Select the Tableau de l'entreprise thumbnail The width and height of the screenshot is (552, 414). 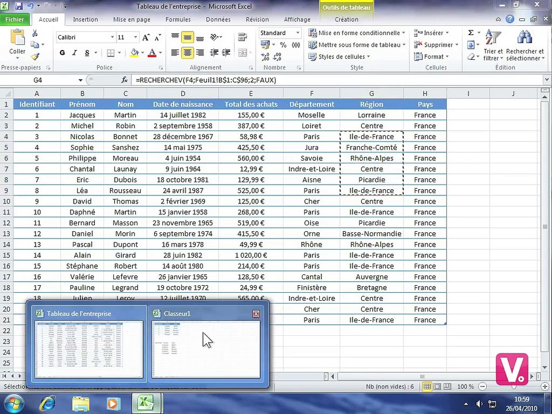tap(89, 344)
